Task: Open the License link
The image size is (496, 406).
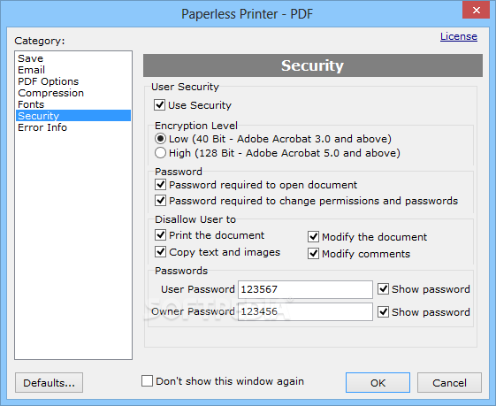Action: click(x=459, y=36)
